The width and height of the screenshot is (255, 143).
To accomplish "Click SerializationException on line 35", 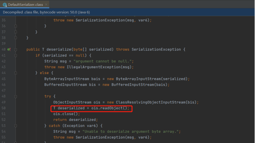I will (100, 20).
